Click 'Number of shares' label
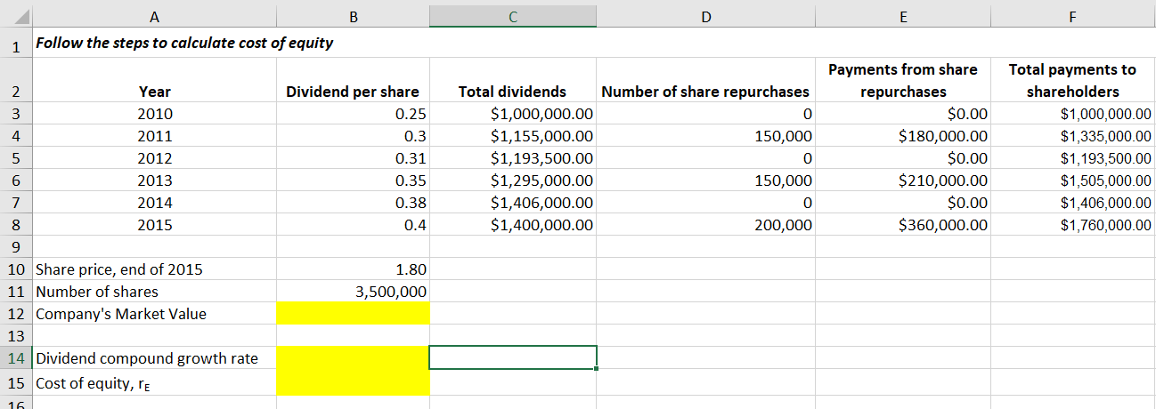 click(97, 292)
